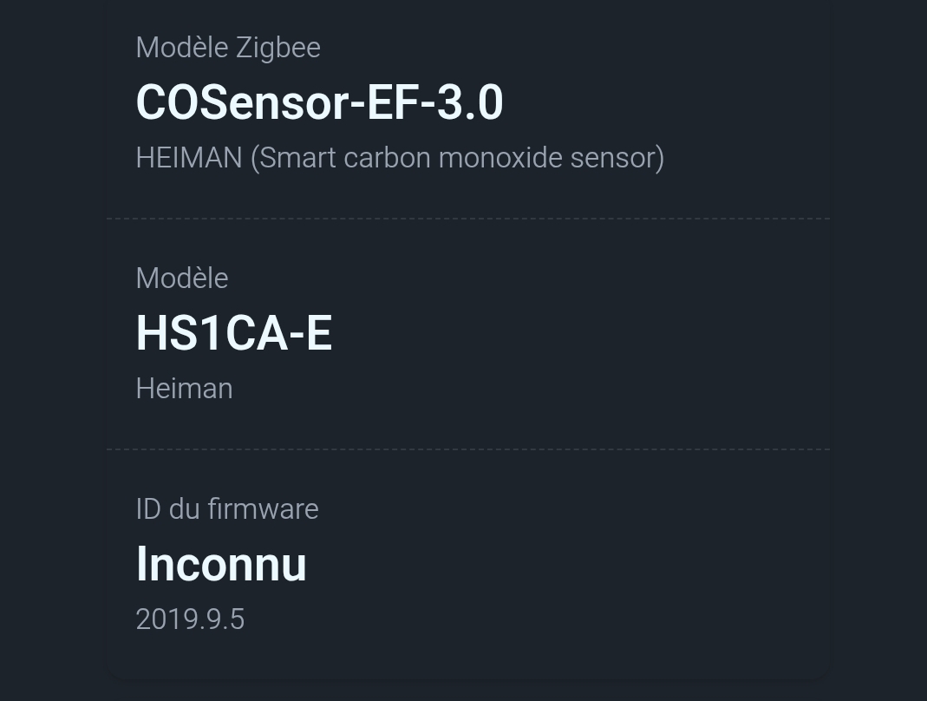Click the dashed divider above "ID du firmware"

[x=468, y=449]
